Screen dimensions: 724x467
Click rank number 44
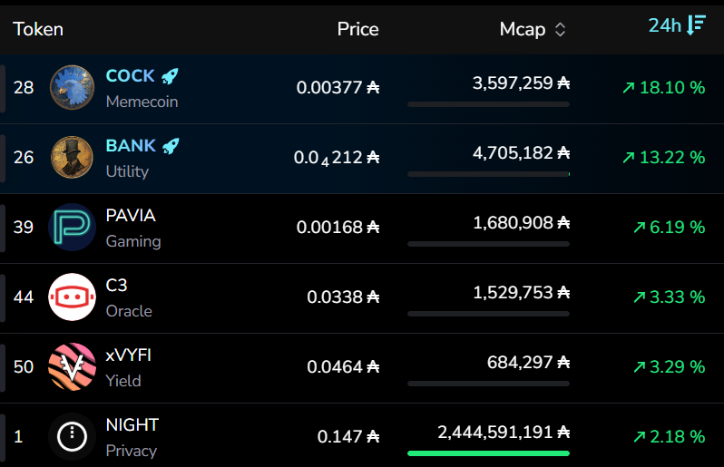[x=24, y=297]
